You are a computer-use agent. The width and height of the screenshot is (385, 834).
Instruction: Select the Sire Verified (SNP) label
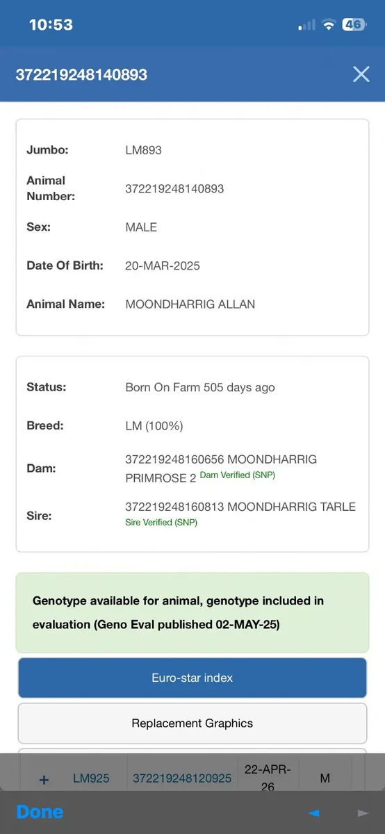(161, 522)
